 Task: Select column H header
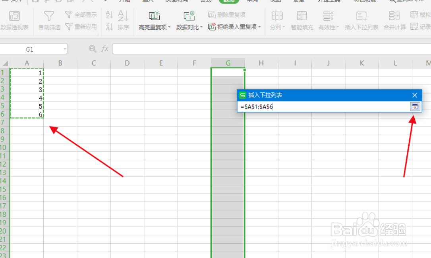(x=261, y=63)
